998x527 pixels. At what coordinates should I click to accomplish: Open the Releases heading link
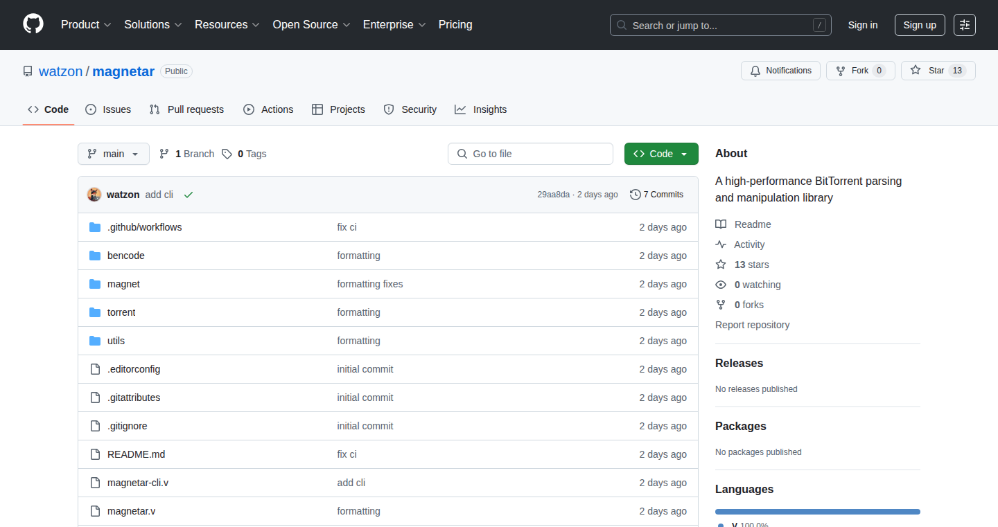(739, 363)
